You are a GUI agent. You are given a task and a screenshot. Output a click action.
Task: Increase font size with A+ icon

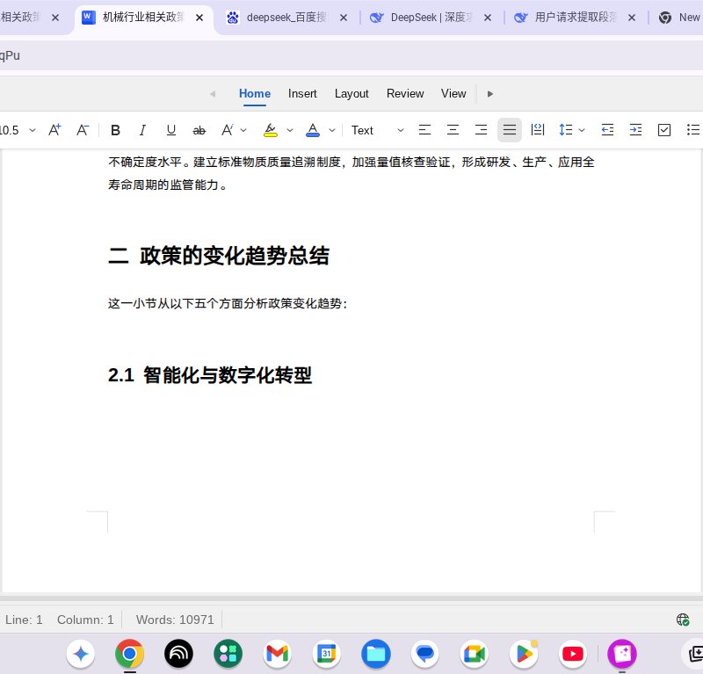(x=54, y=131)
